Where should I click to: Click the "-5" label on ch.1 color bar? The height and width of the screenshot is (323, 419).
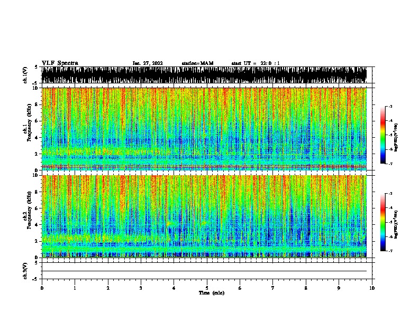coord(390,135)
